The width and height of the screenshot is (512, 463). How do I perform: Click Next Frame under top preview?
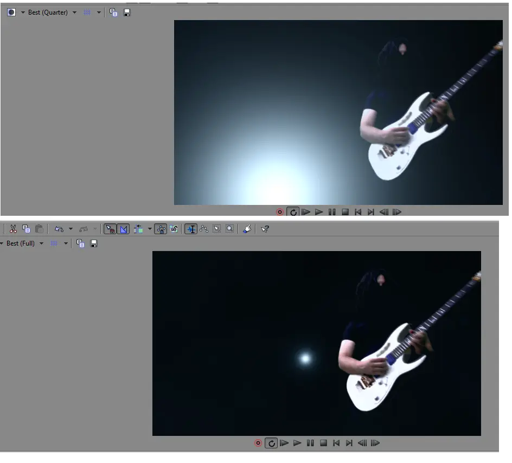tap(396, 212)
